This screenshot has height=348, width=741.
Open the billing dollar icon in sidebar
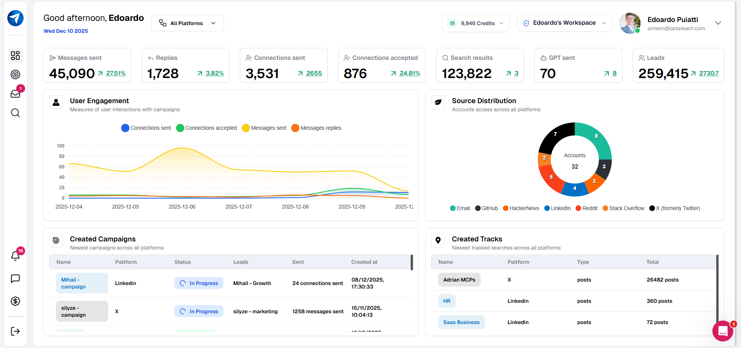click(x=15, y=301)
